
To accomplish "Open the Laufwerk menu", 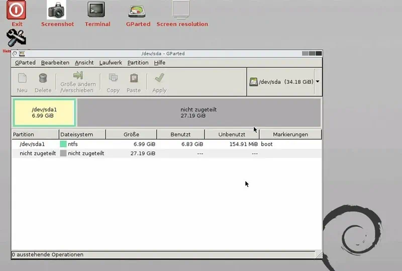I will click(111, 63).
